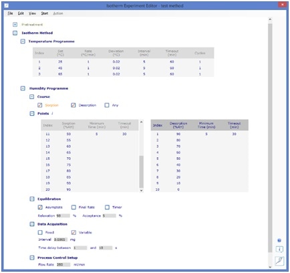290x273 pixels.
Task: Open the View menu
Action: [x=32, y=13]
